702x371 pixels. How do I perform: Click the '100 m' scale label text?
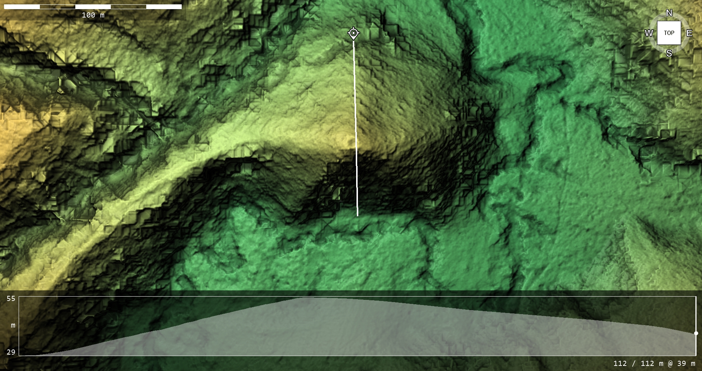(93, 15)
